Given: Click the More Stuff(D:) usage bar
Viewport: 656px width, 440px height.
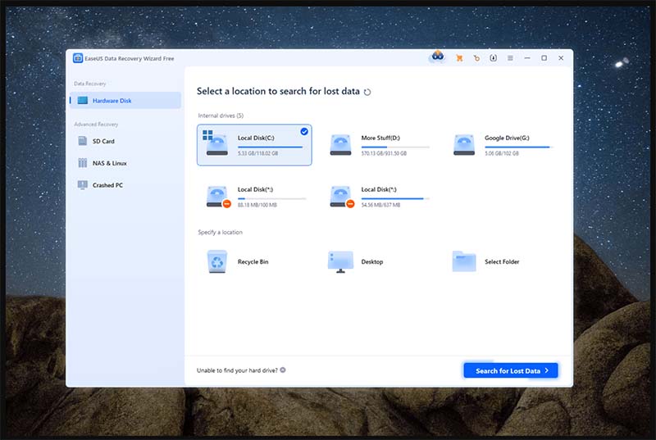Looking at the screenshot, I should pos(395,147).
